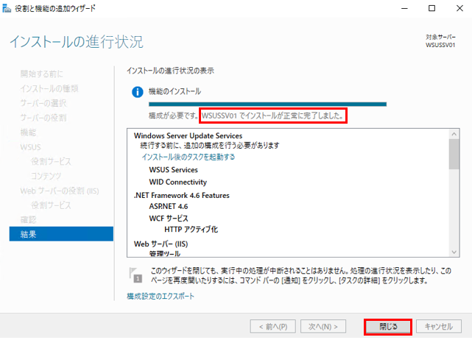This screenshot has height=340, width=472.
Task: Select the WID Connectivity entry
Action: [177, 182]
